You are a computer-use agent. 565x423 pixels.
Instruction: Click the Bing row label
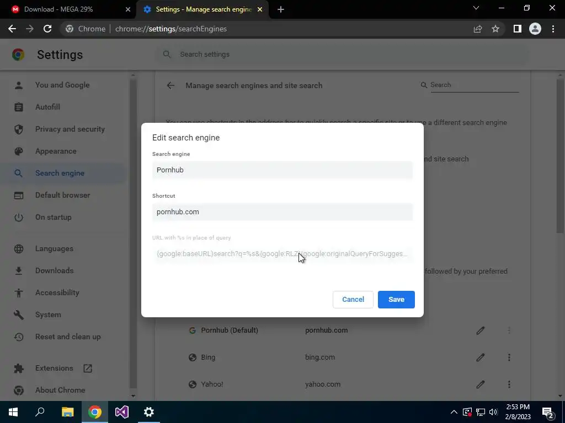(208, 357)
